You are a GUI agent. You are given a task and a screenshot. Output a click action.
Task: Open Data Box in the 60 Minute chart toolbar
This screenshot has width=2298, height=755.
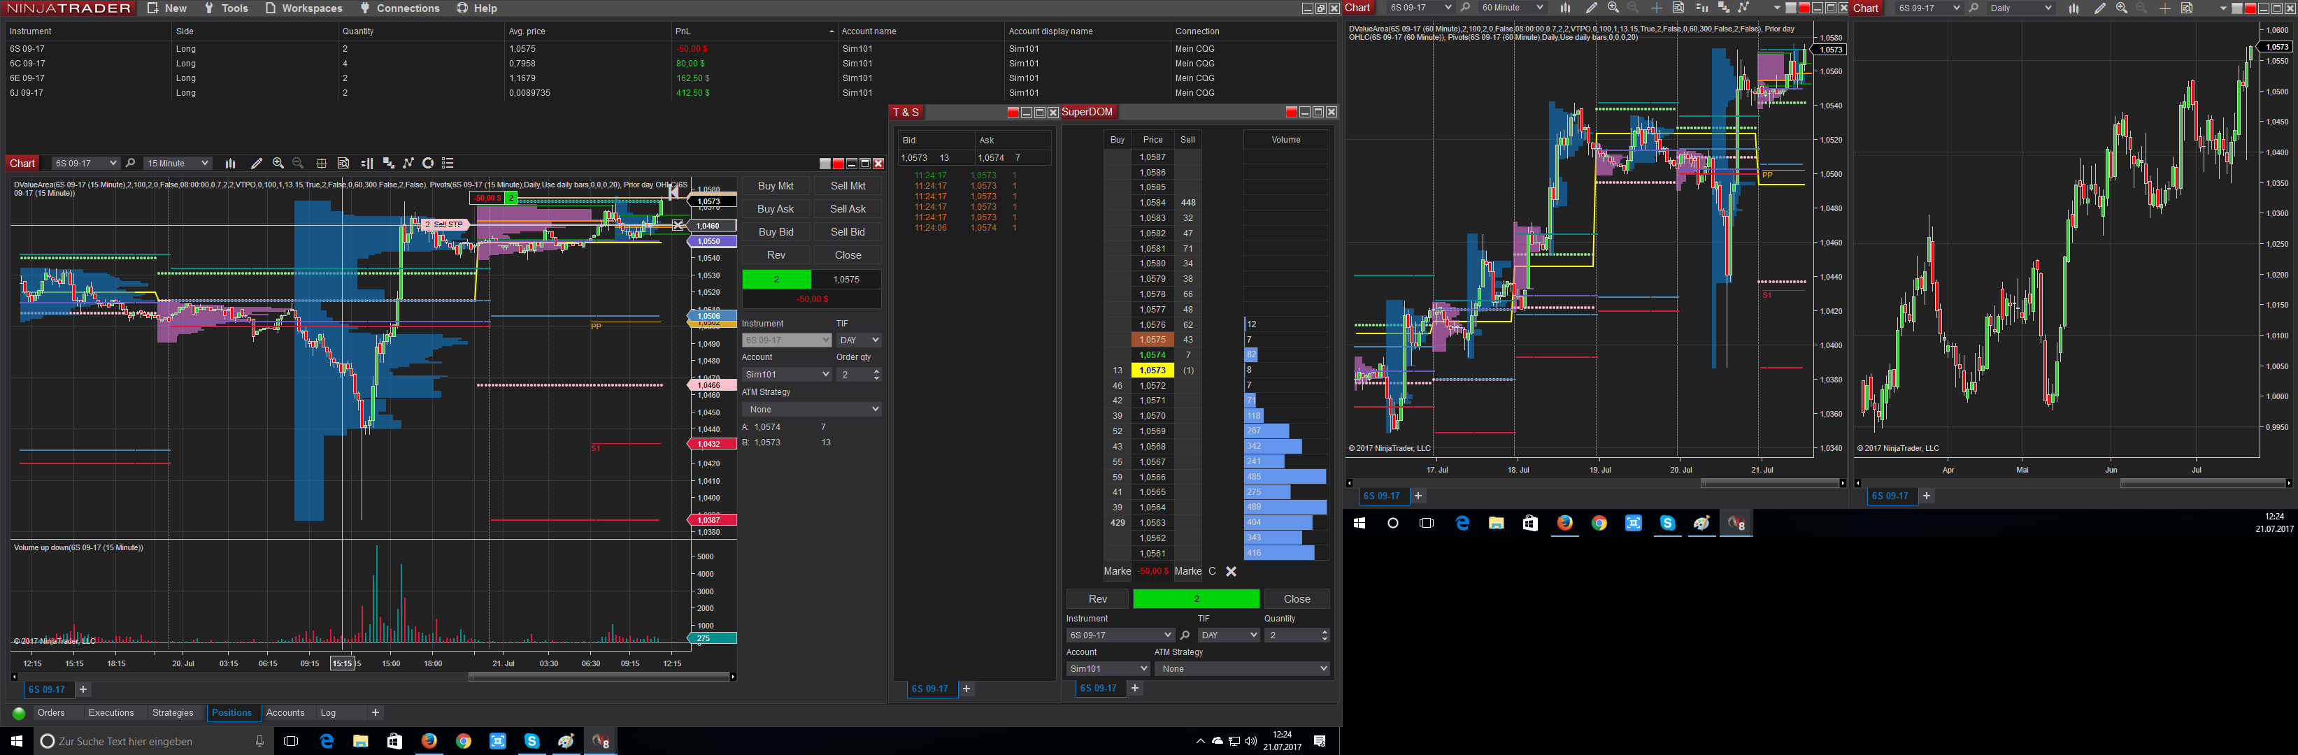pos(1678,8)
